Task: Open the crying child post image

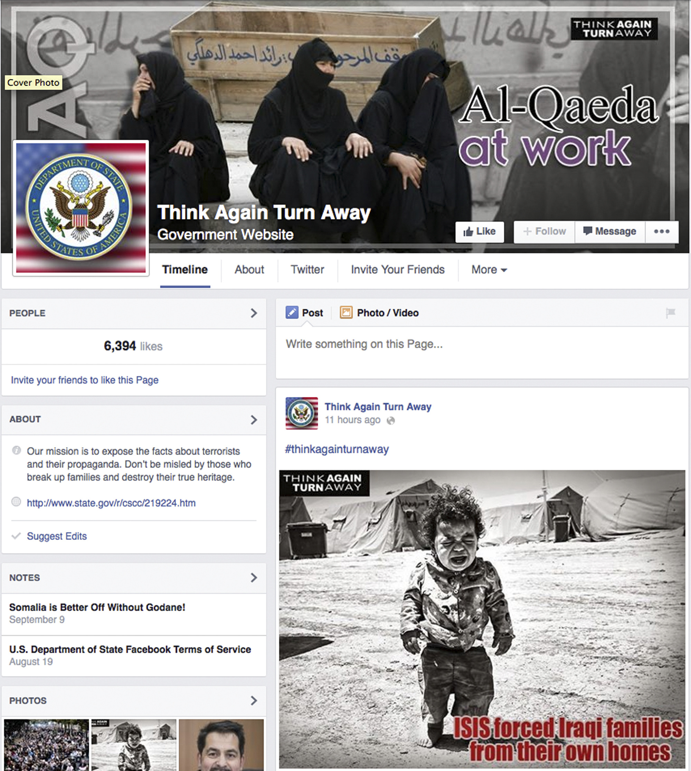Action: pos(482,619)
